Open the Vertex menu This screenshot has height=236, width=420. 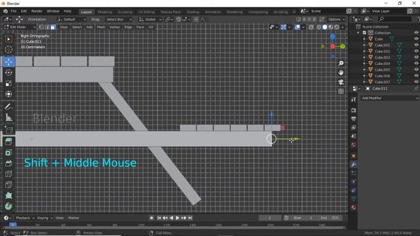pos(114,27)
